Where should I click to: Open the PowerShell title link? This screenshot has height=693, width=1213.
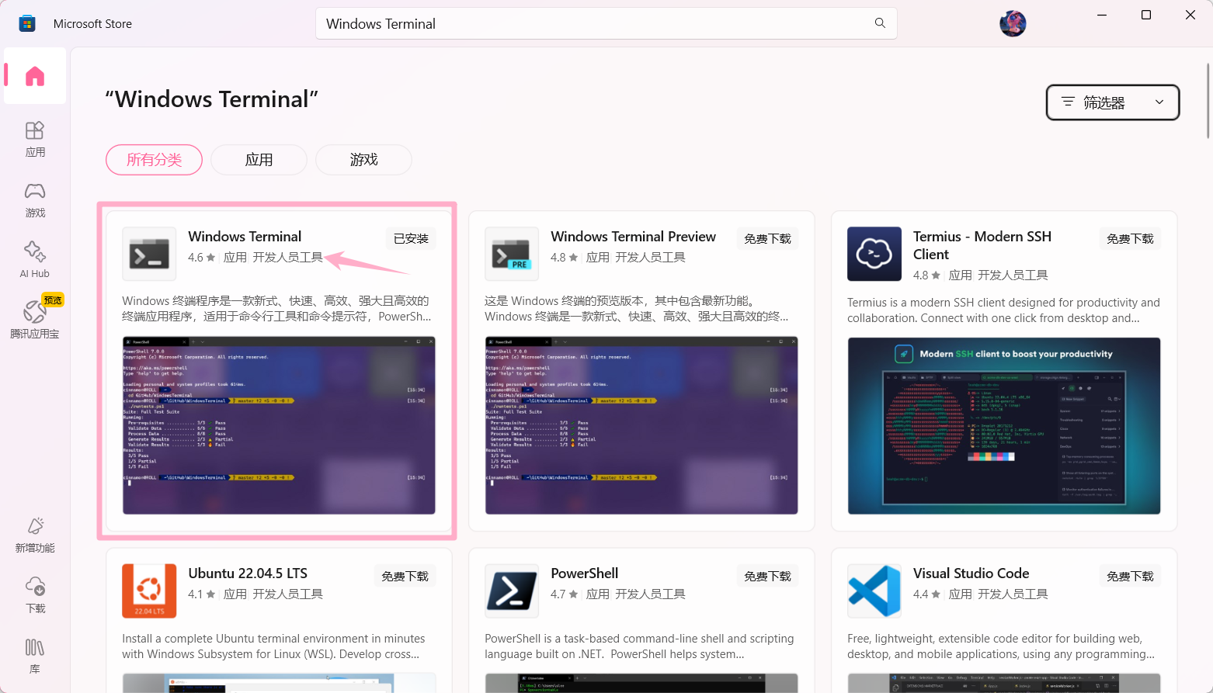pos(584,573)
